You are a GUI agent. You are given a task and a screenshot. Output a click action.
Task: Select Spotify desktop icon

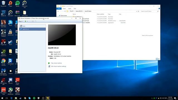18,4
